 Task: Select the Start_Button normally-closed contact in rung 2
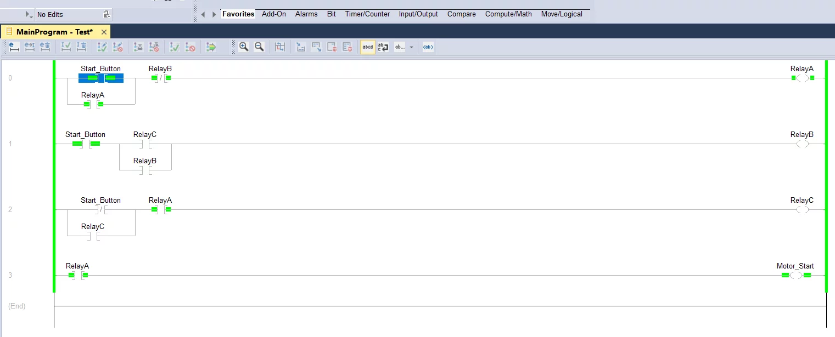(x=101, y=210)
